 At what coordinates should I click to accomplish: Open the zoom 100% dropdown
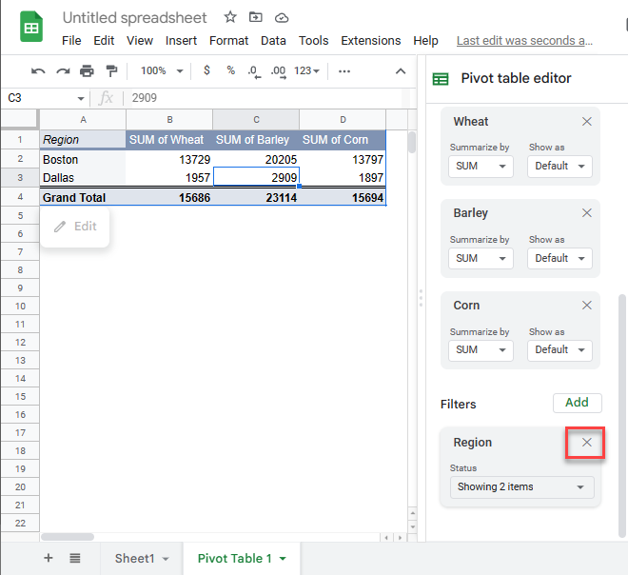160,71
